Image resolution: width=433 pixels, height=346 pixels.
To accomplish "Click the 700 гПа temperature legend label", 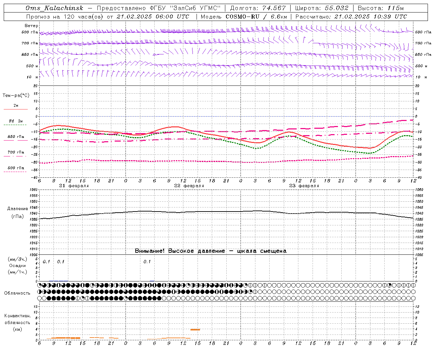I will (x=16, y=152).
